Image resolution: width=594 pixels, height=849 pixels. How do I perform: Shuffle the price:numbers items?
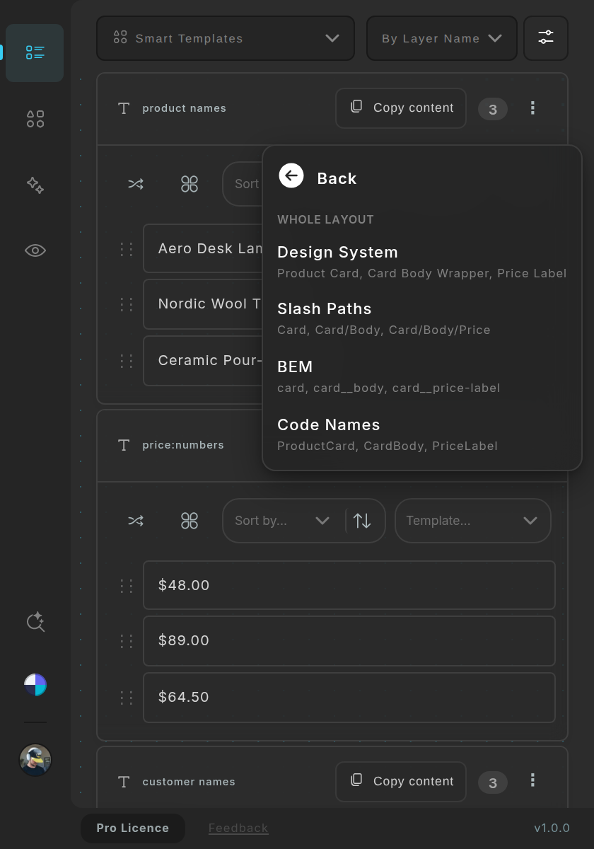point(136,521)
